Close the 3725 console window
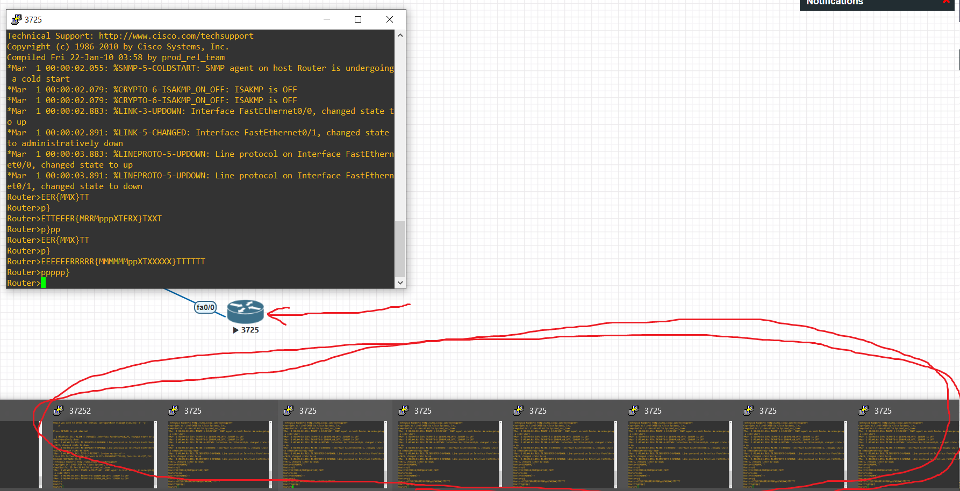This screenshot has height=491, width=960. coord(390,19)
